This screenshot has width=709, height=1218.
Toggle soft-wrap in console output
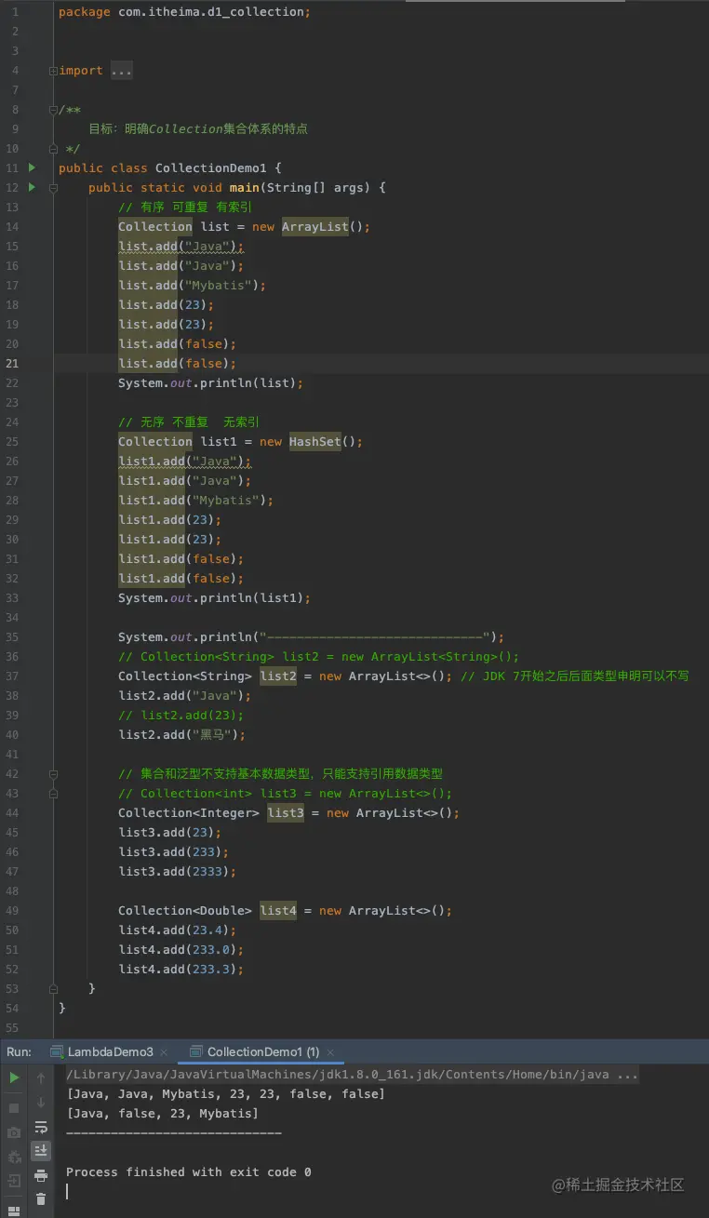(x=41, y=1127)
